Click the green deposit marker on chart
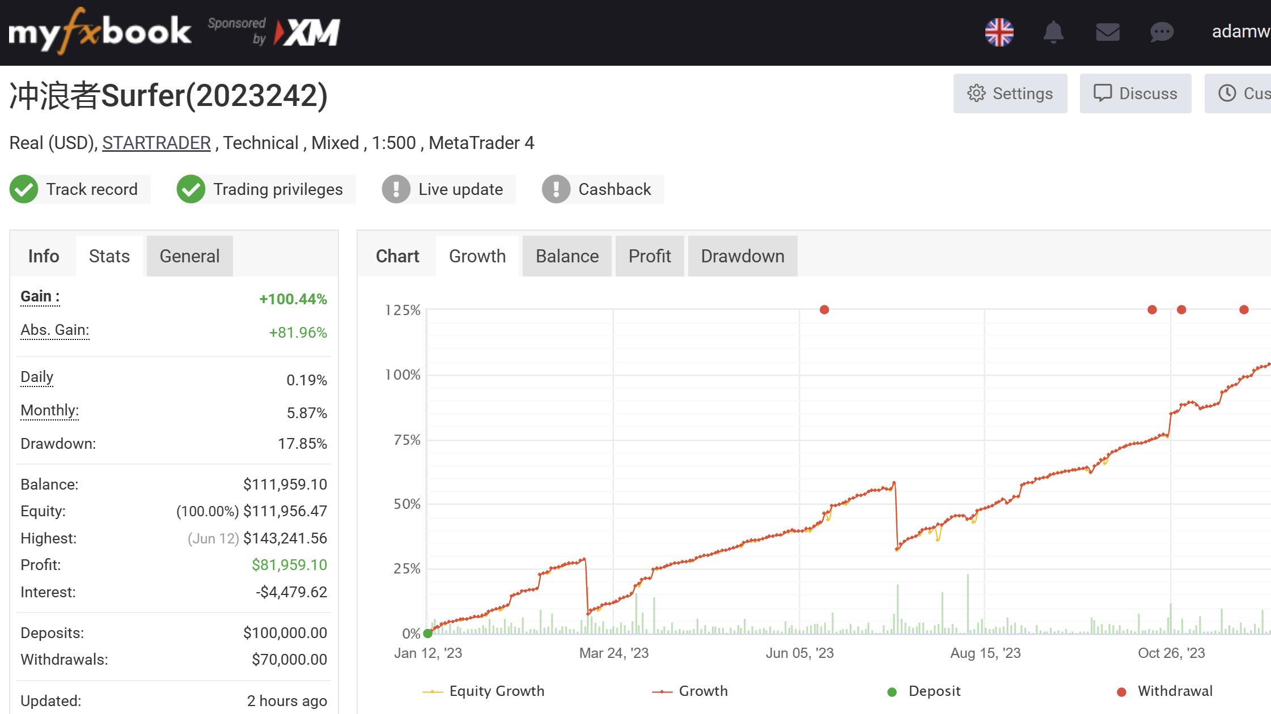 tap(427, 633)
